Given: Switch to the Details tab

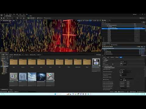Looking at the screenshot, I should click(x=104, y=45).
